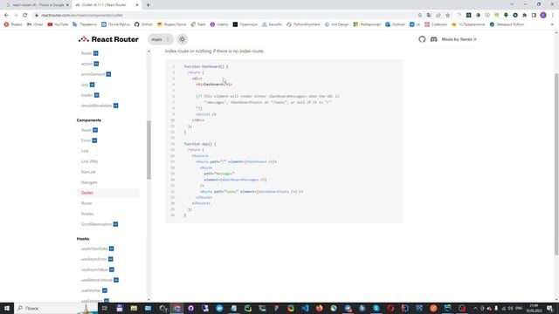Open the Chrome extensions puzzle icon
The width and height of the screenshot is (559, 314).
pyautogui.click(x=524, y=16)
